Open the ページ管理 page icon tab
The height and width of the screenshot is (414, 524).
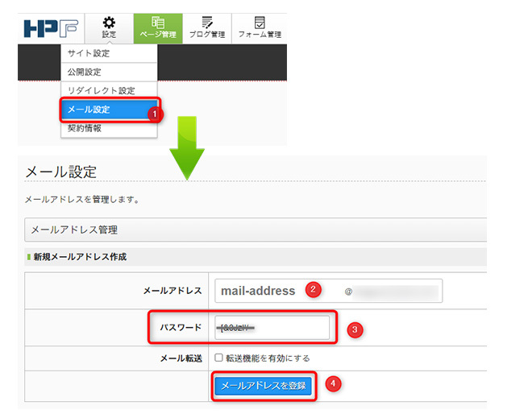[158, 23]
